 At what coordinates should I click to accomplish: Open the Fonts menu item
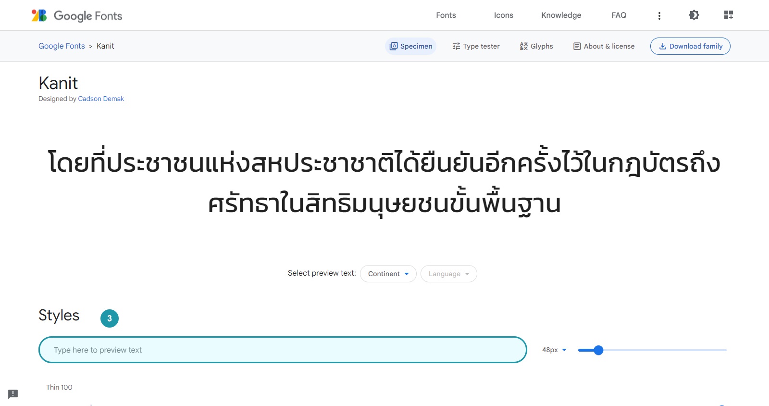(x=446, y=15)
